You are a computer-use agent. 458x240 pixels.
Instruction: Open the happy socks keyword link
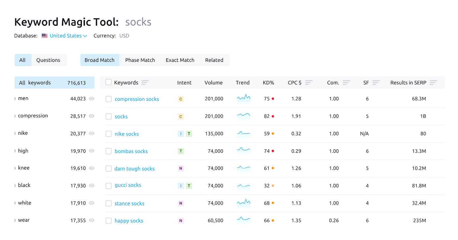[129, 221]
